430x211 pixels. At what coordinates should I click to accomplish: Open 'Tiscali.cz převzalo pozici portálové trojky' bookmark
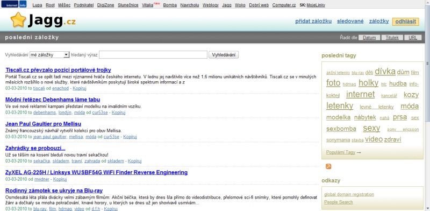click(58, 70)
